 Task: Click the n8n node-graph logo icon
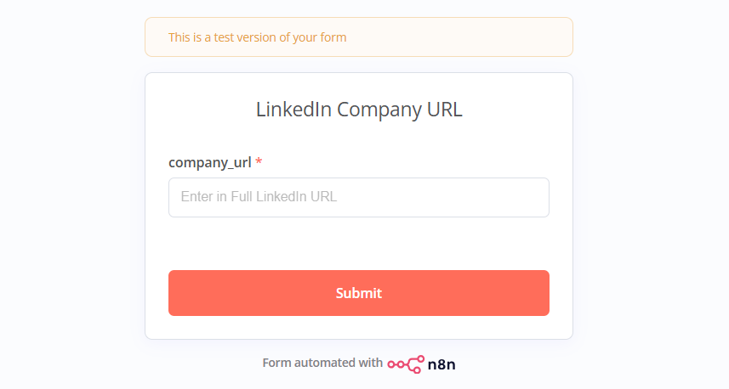point(406,364)
